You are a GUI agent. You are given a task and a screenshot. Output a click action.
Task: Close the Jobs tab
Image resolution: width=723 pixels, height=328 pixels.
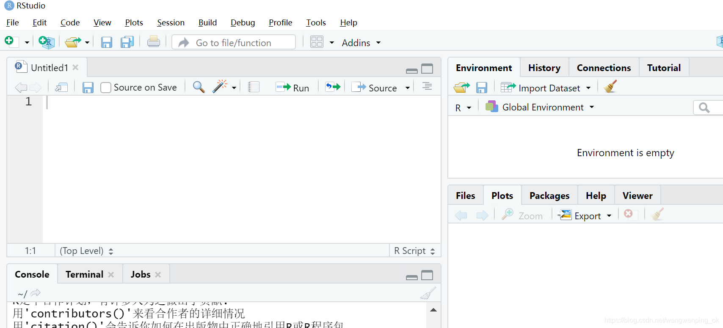[x=158, y=275]
